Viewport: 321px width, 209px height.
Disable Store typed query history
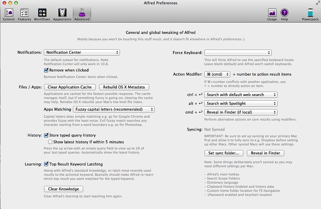click(x=46, y=135)
